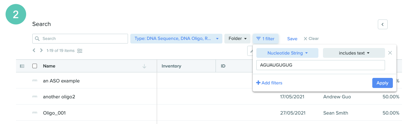The width and height of the screenshot is (418, 124).
Task: Remove the Nucleotide String filter with the X
Action: click(390, 53)
